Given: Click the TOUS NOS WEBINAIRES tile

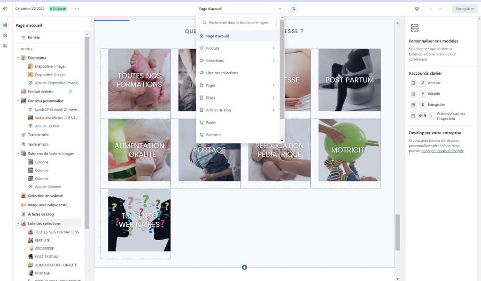Looking at the screenshot, I should tap(139, 220).
